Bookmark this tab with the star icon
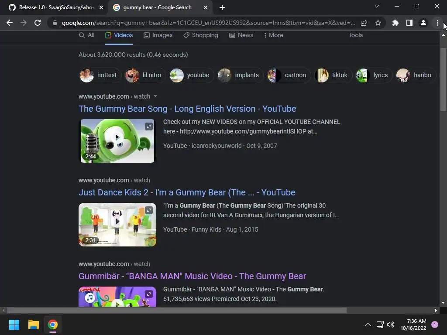 pos(378,23)
